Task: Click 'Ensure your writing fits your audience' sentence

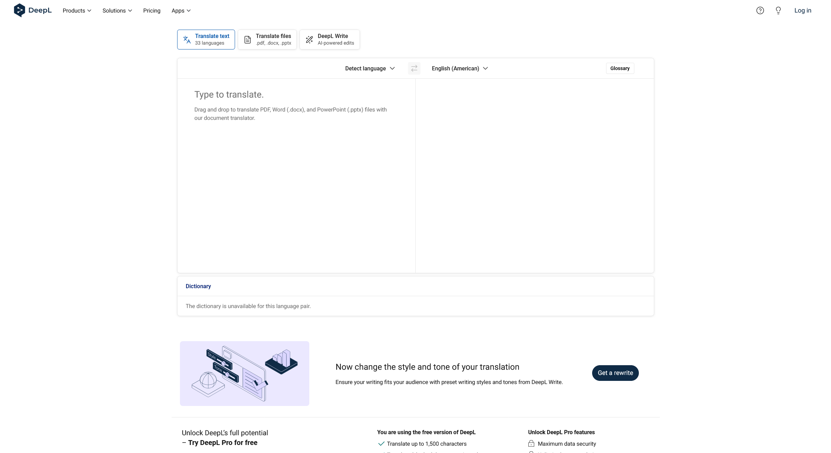Action: tap(449, 382)
